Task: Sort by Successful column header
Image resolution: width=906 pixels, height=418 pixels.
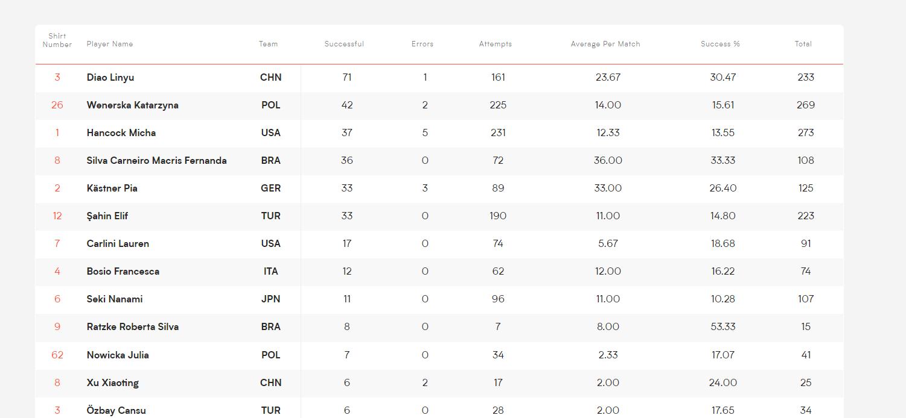Action: click(344, 44)
